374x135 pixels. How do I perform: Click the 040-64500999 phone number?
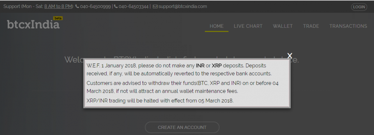95,7
